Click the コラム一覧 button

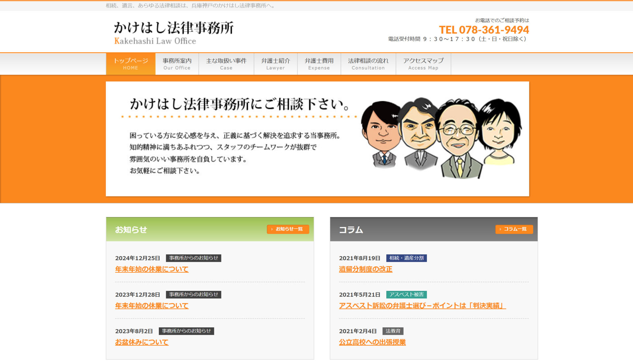(x=514, y=229)
